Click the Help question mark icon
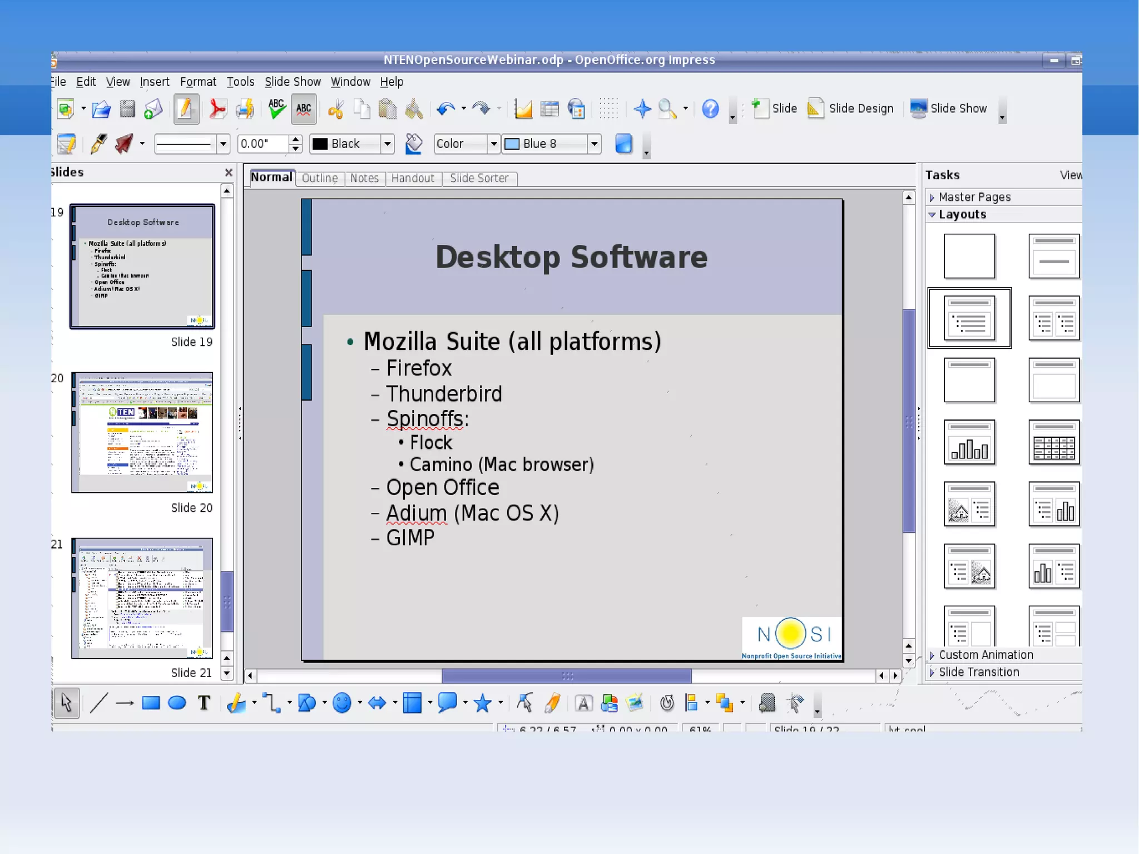Screen dimensions: 1139x854 (710, 109)
